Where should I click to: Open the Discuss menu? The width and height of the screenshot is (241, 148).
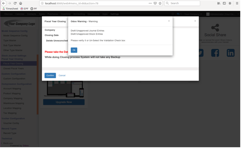(8, 14)
